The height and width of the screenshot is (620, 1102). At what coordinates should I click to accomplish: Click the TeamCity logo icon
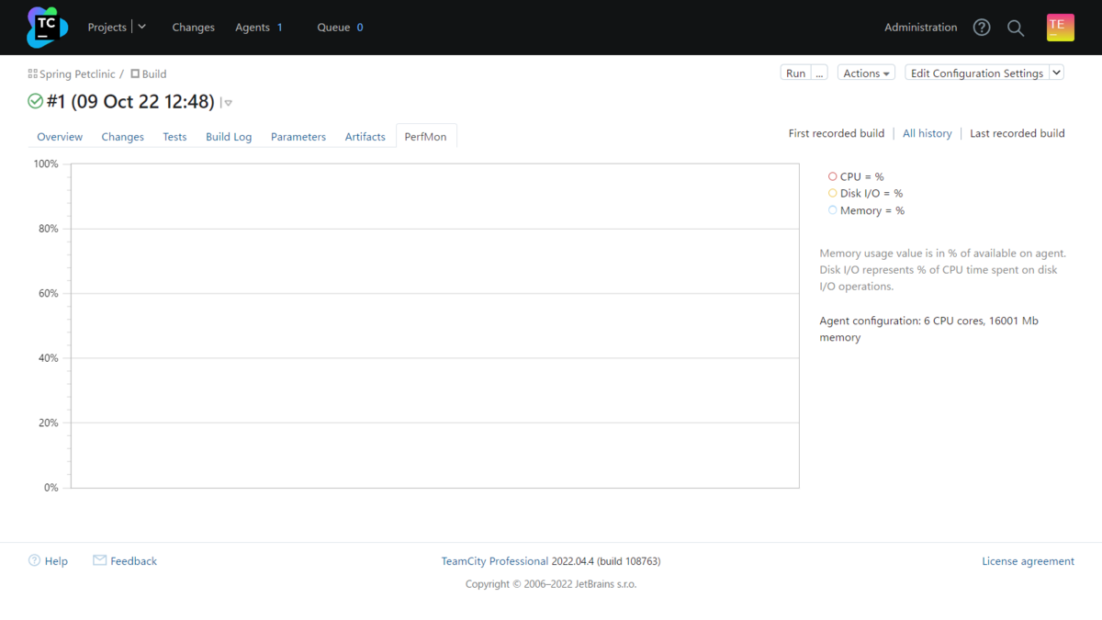point(47,28)
